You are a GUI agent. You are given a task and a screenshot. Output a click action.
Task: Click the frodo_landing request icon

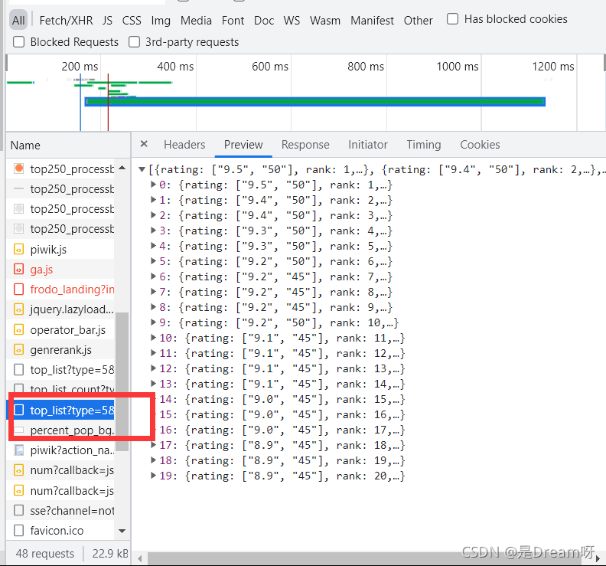coord(18,289)
